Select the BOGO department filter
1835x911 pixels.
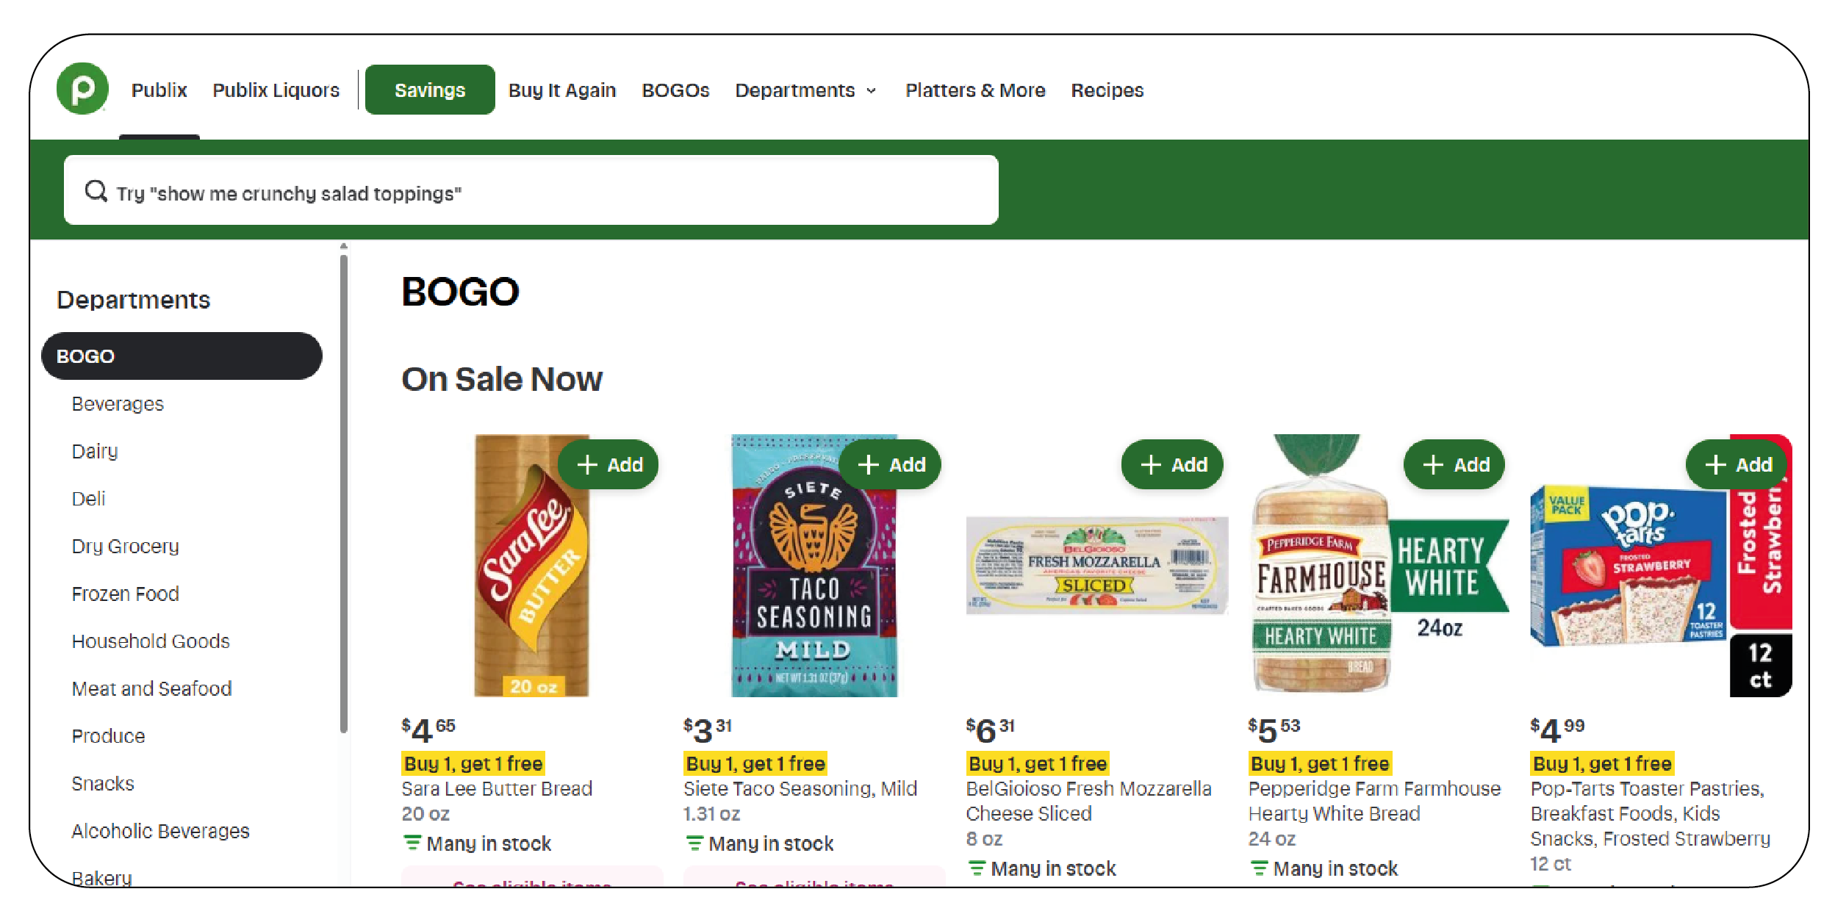(86, 356)
